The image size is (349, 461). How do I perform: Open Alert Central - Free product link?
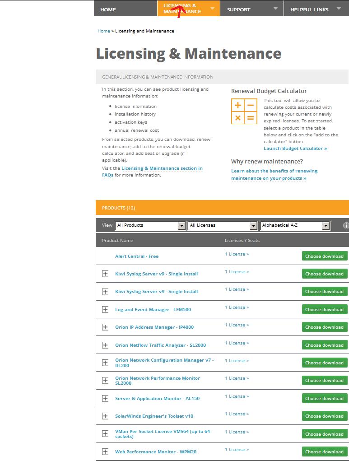pos(137,256)
